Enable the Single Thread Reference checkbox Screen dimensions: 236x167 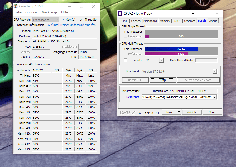126,36
